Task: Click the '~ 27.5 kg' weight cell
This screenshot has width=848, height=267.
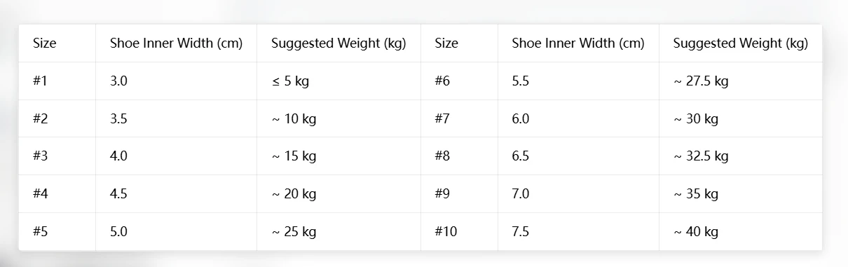Action: pos(741,81)
